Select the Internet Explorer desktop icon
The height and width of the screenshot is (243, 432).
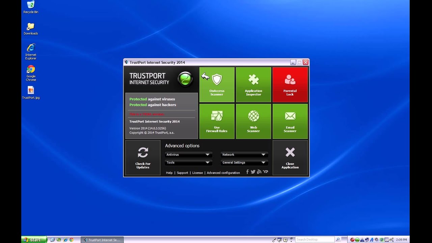[x=31, y=52]
